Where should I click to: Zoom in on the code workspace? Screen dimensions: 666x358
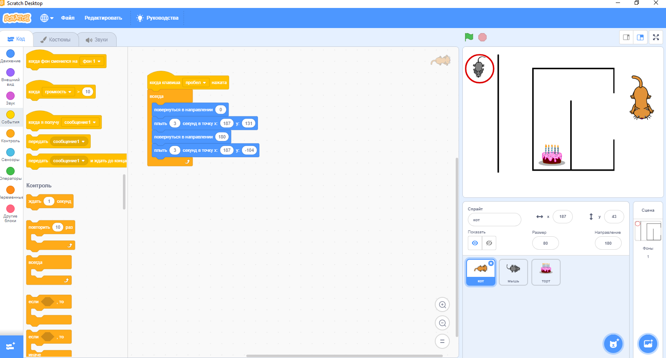click(442, 305)
